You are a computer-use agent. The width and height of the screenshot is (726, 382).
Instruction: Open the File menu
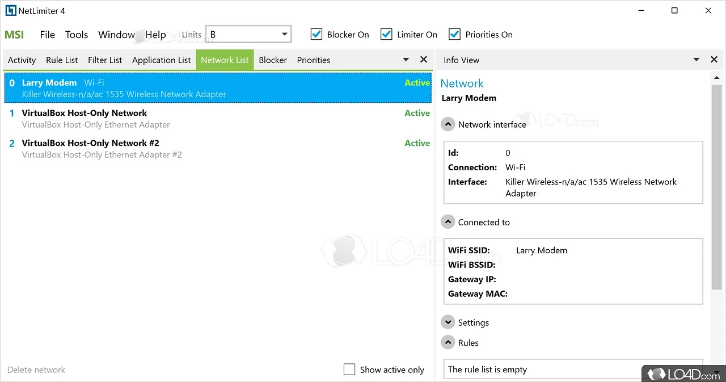pyautogui.click(x=48, y=35)
